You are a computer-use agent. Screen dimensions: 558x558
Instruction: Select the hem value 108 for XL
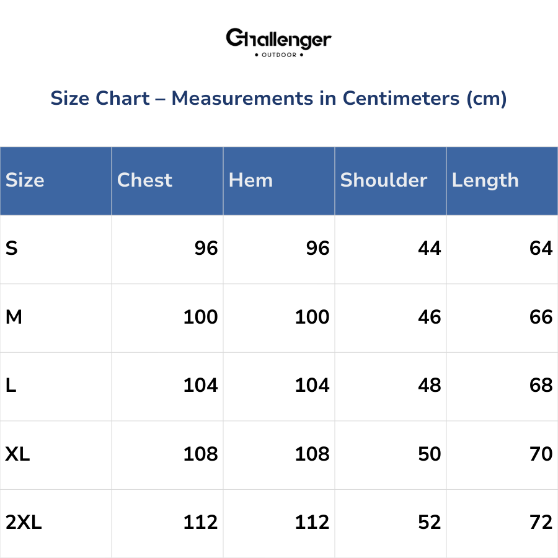(x=312, y=454)
